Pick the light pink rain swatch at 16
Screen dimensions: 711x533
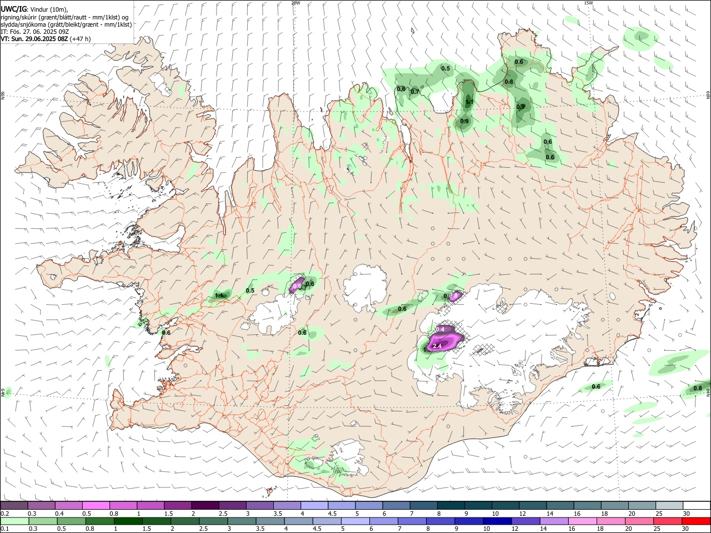click(583, 521)
